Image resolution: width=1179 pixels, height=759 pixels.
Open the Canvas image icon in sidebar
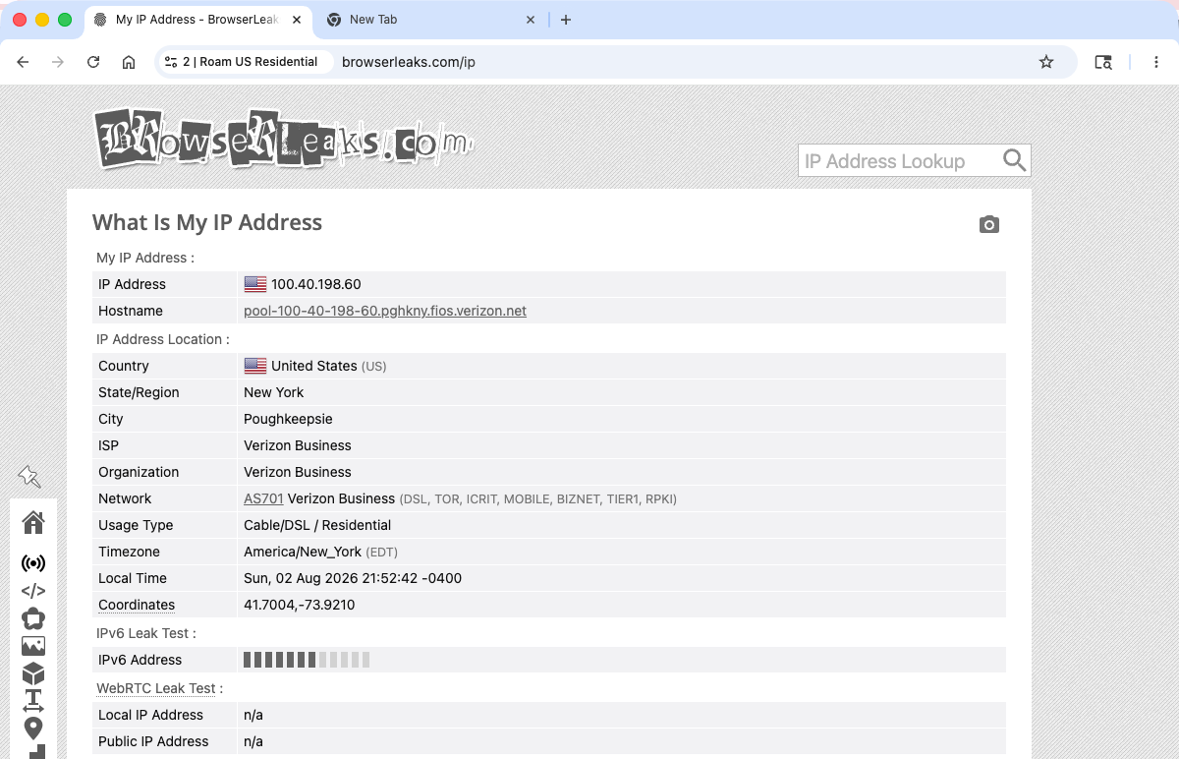click(33, 646)
